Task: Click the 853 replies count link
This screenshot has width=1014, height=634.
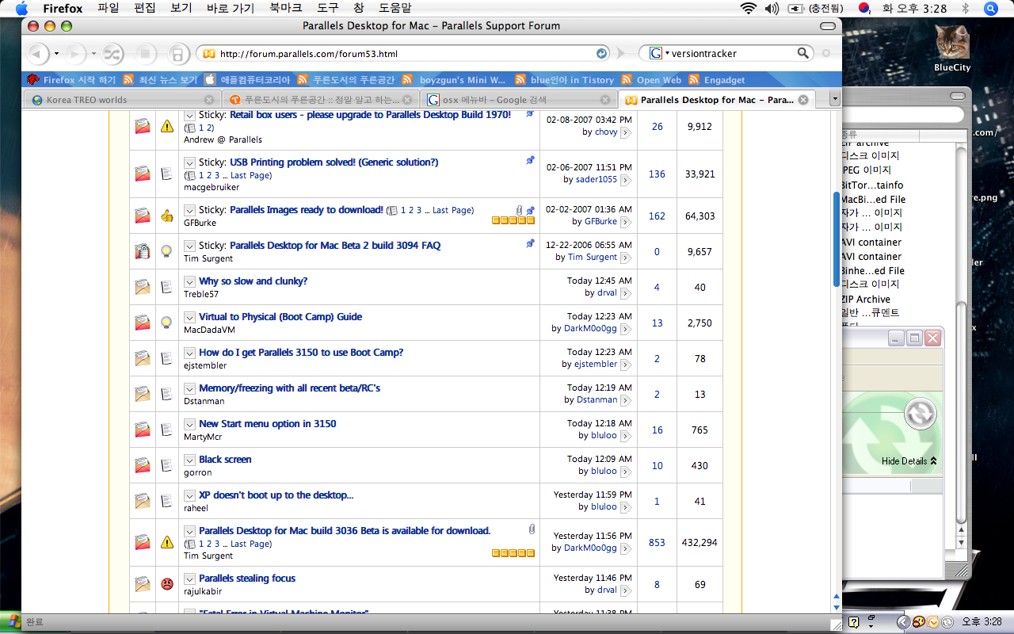Action: point(657,543)
